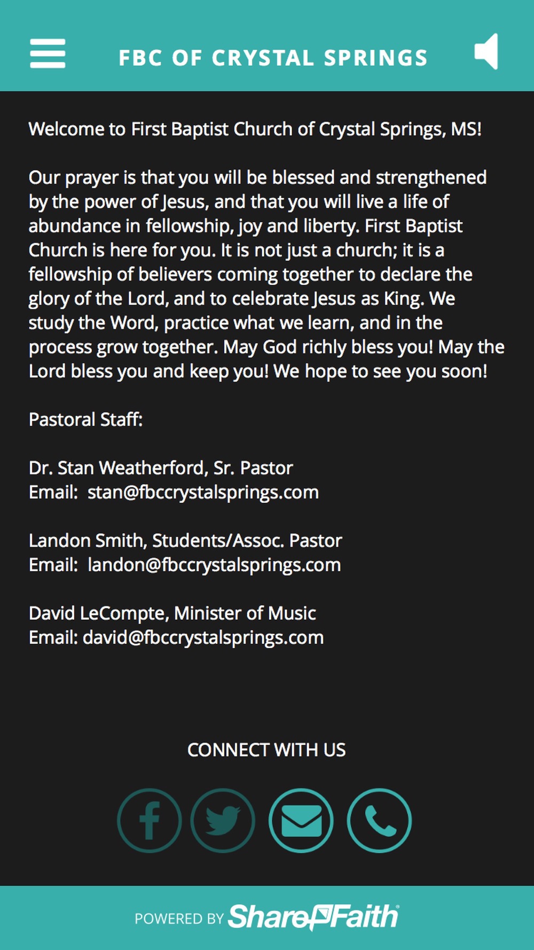534x950 pixels.
Task: Click David LeCompte, Minister of Music line
Action: pos(172,613)
